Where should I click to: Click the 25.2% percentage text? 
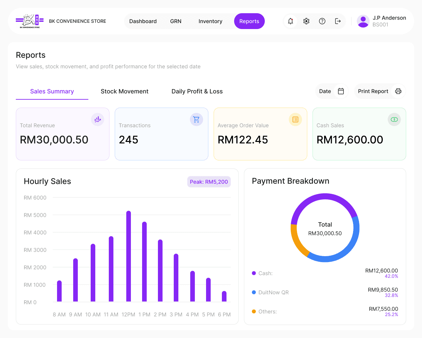391,315
